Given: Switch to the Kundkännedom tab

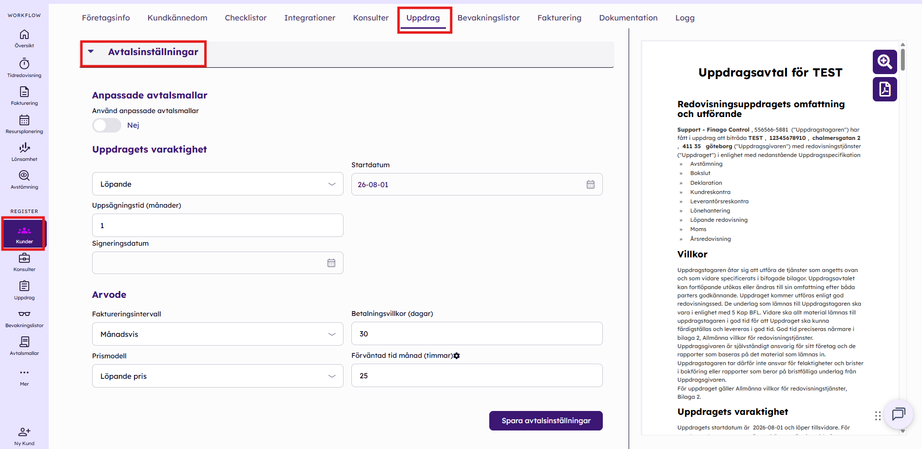Looking at the screenshot, I should click(177, 18).
